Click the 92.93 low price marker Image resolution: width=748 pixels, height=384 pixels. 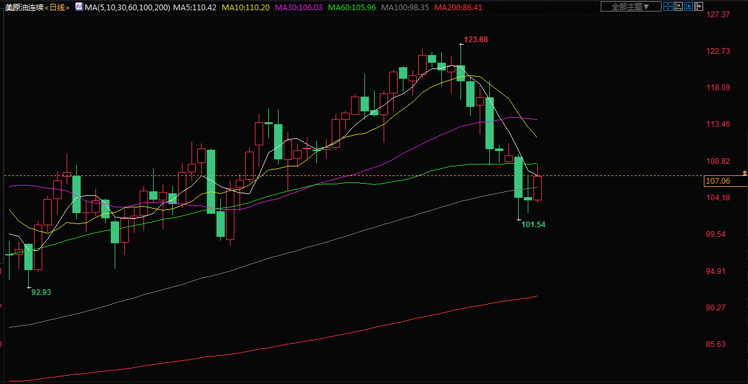coord(41,292)
